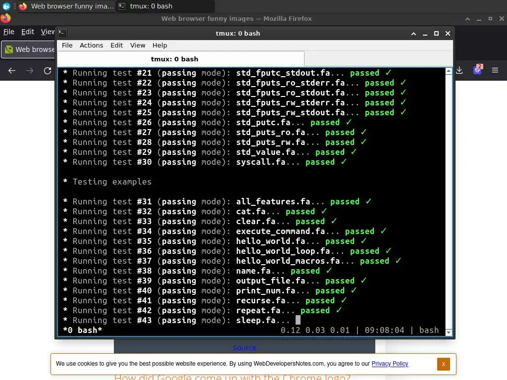Click test #35 hello_world.fa line
This screenshot has width=507, height=380.
[215, 241]
